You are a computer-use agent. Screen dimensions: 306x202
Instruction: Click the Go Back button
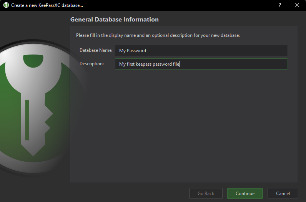click(x=206, y=194)
